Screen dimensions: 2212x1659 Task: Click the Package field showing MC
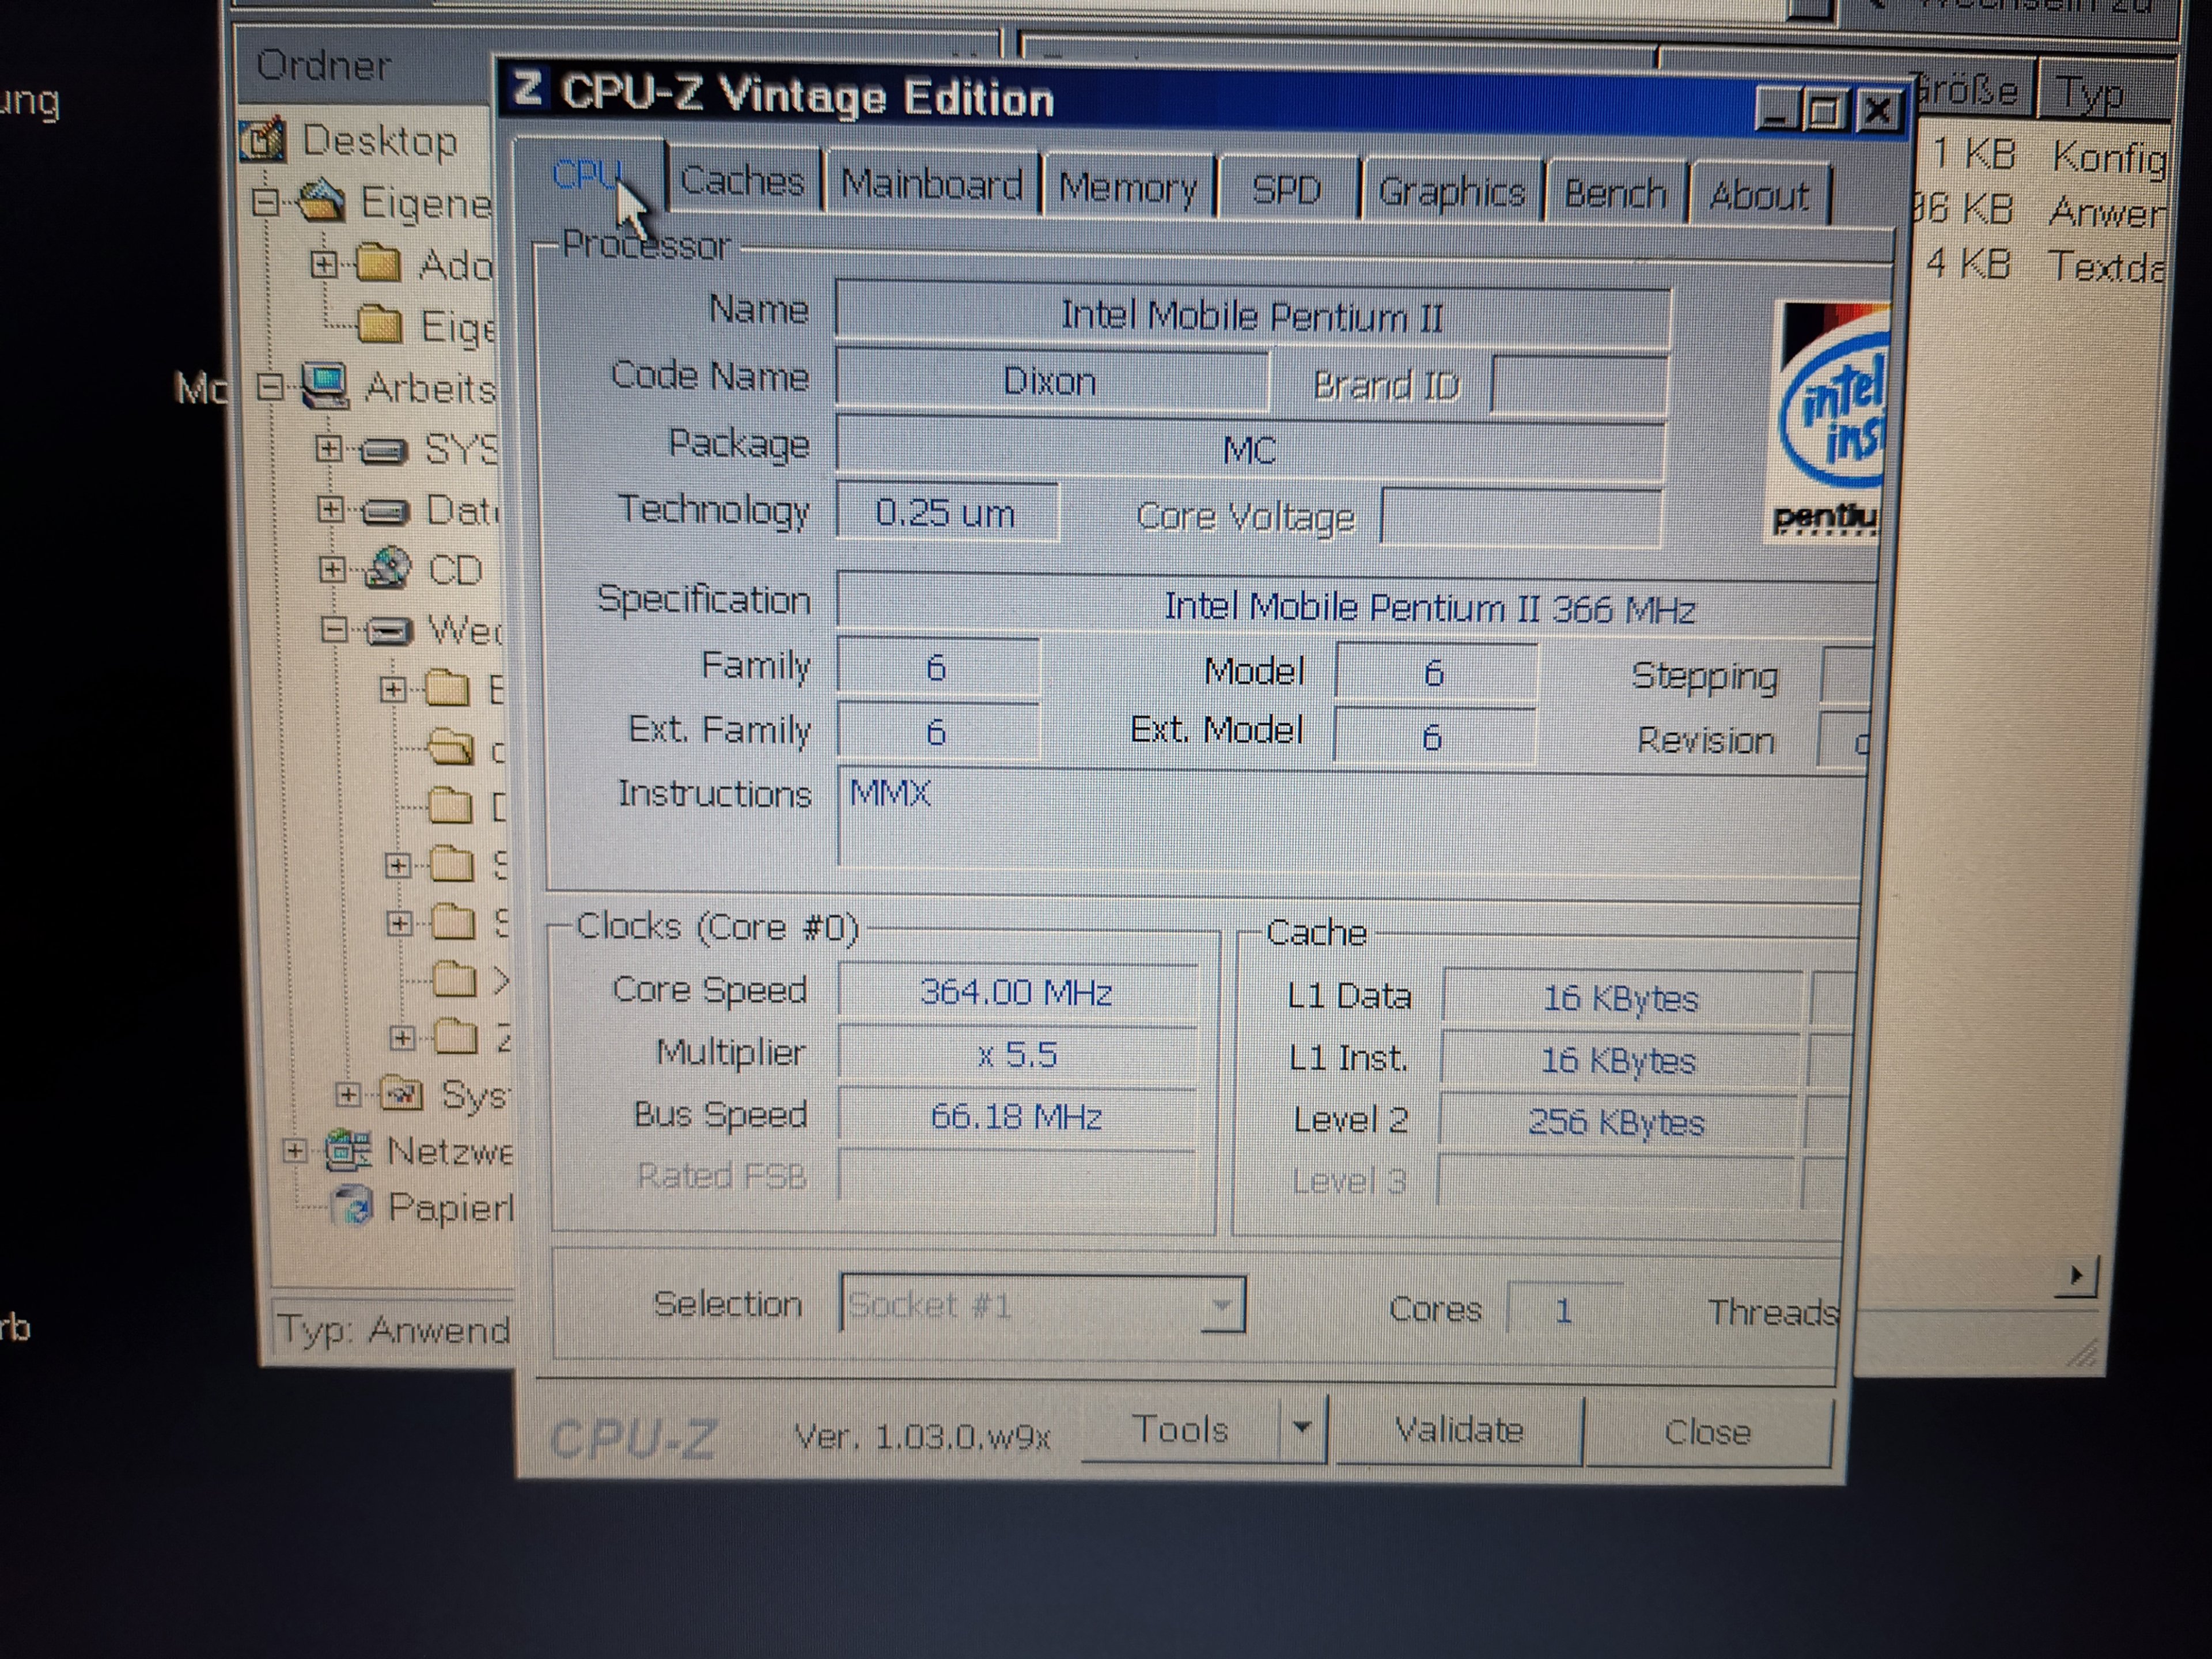tap(1250, 450)
